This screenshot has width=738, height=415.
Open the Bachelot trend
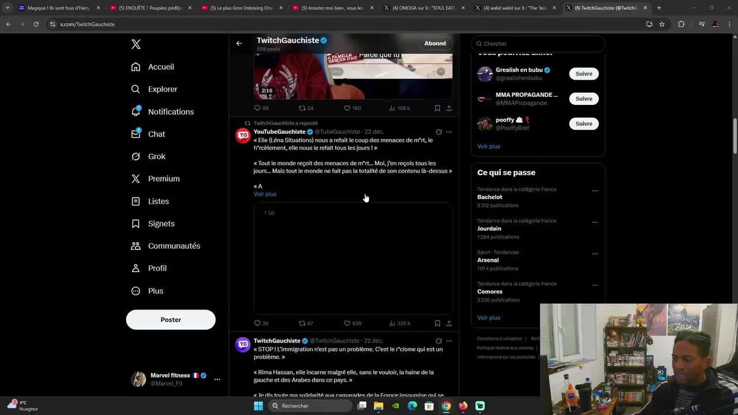[490, 197]
